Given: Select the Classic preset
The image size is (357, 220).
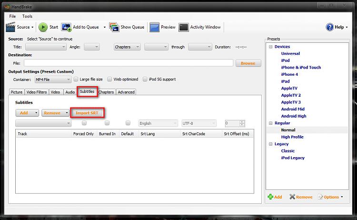Looking at the screenshot, I should tap(288, 151).
